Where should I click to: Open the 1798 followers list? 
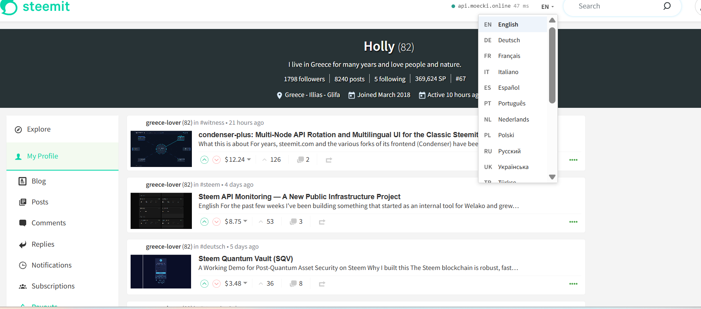(304, 79)
